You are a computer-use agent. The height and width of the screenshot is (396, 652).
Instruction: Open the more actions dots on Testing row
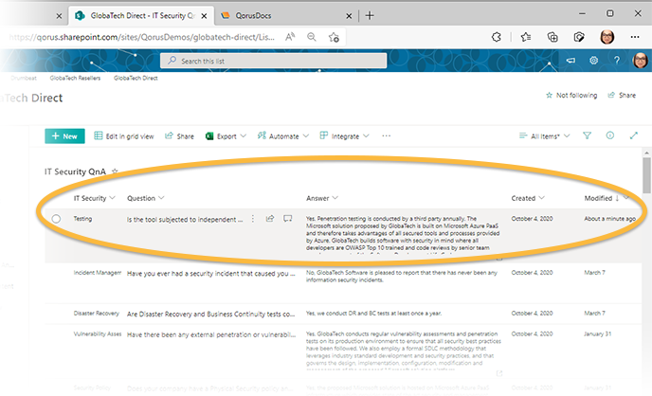(253, 219)
